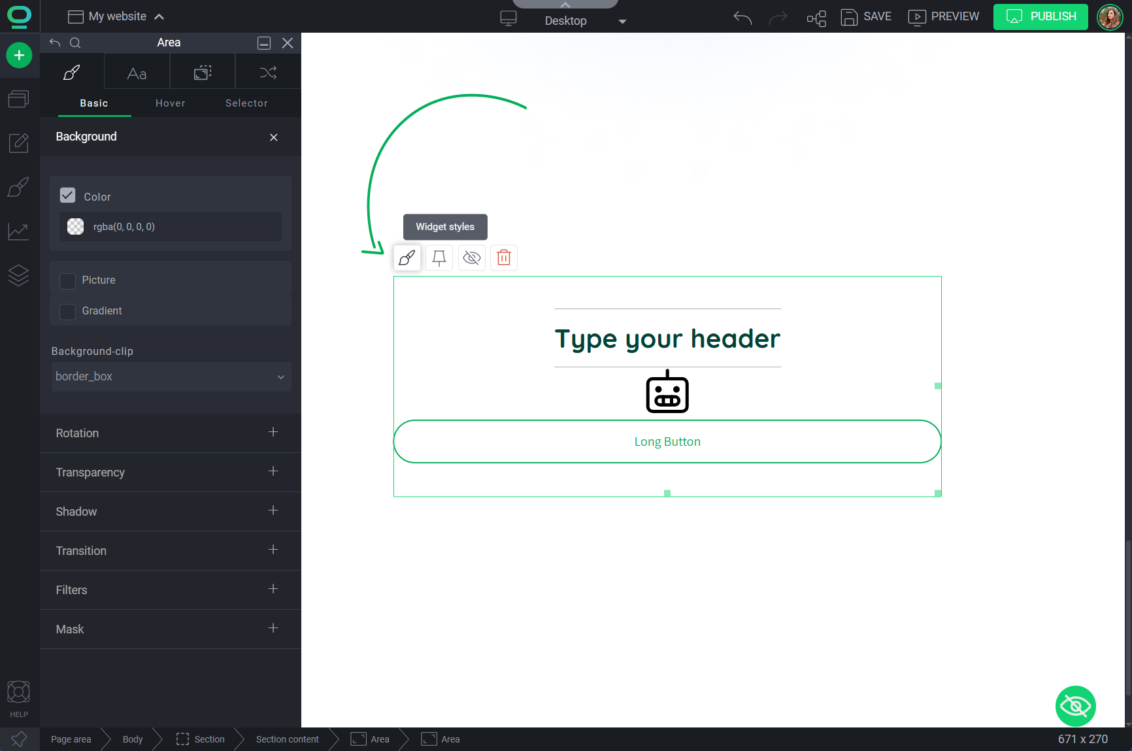Toggle widget visibility crossed-eye icon in toolbar
Viewport: 1132px width, 751px height.
tap(471, 258)
